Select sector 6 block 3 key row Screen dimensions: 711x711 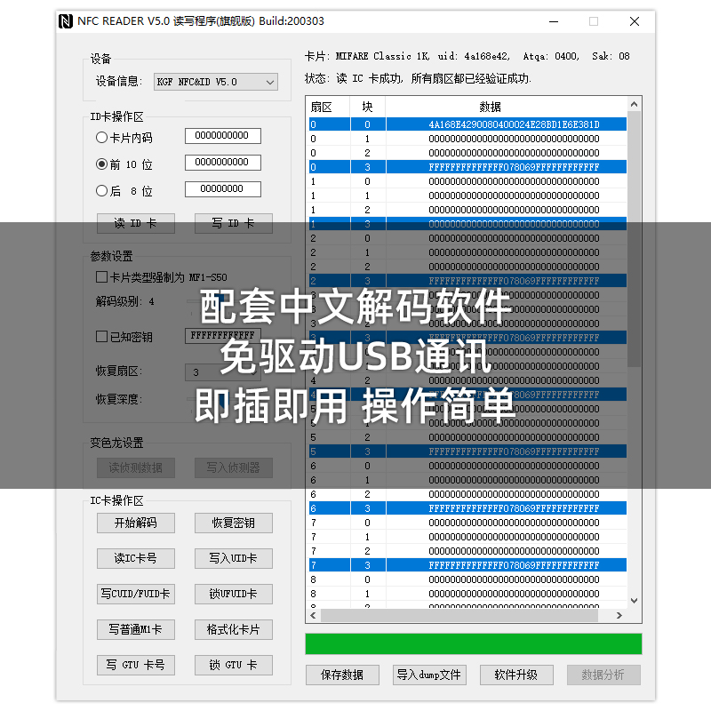(x=467, y=508)
